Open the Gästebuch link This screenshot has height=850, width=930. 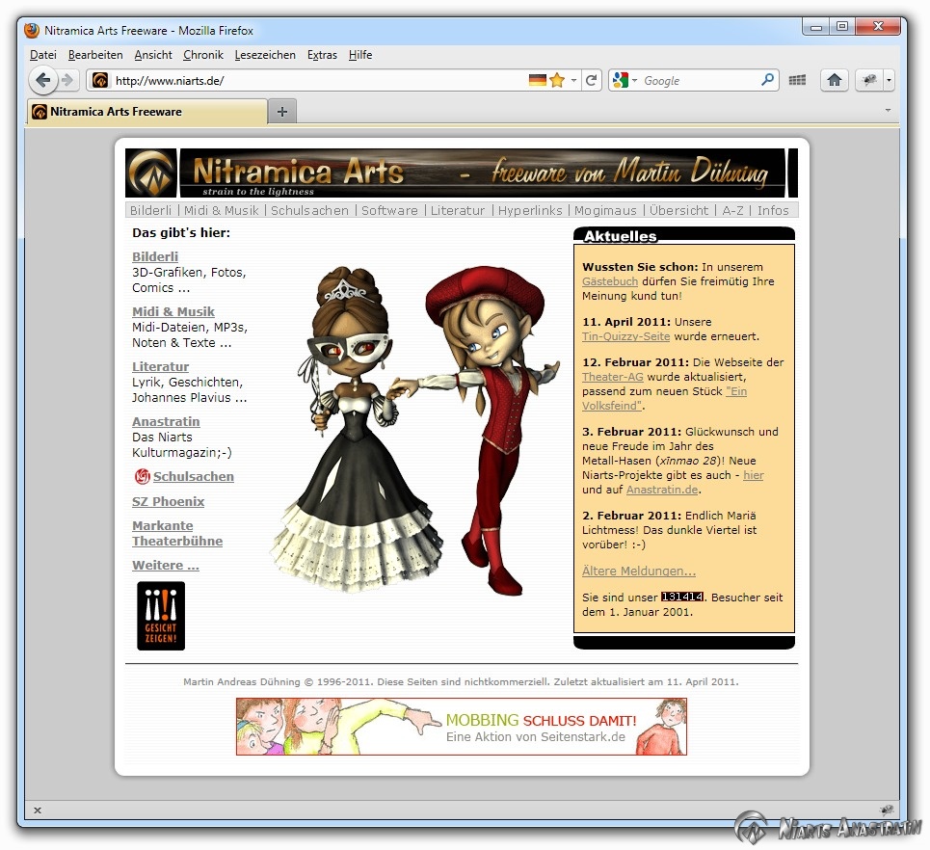610,281
